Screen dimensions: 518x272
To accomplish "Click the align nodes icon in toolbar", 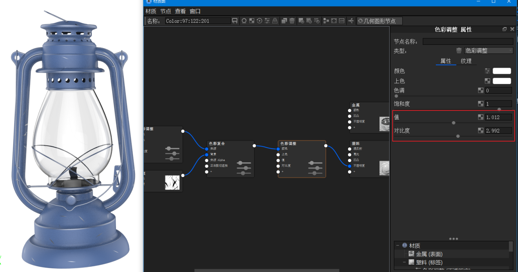I will click(x=326, y=21).
